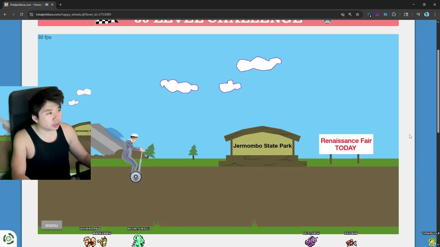Click the Renaissance Fair TODAY sign

346,144
